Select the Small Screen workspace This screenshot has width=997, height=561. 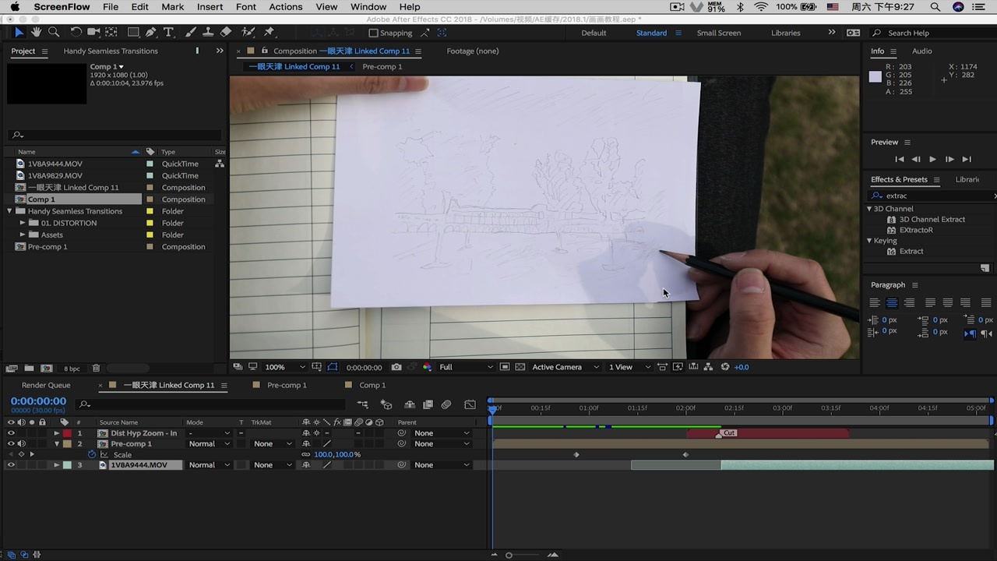coord(719,33)
